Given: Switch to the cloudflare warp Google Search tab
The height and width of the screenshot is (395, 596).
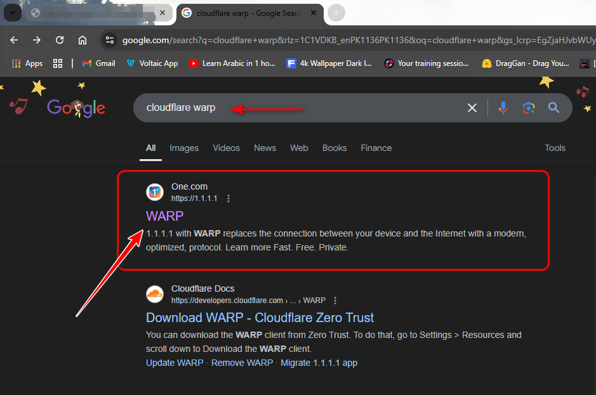Looking at the screenshot, I should pos(250,13).
